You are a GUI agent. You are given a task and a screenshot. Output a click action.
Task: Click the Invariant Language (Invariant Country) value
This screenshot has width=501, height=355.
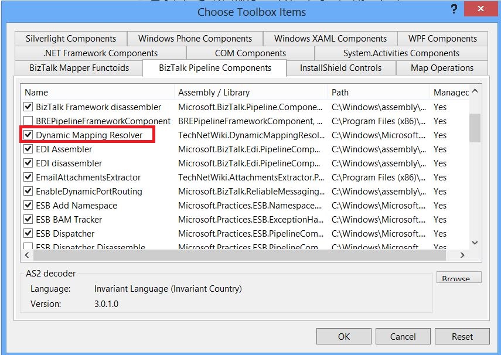pos(168,289)
